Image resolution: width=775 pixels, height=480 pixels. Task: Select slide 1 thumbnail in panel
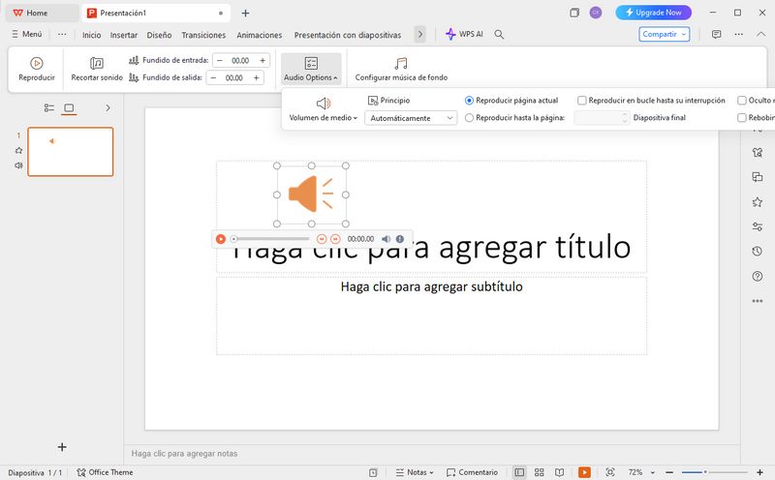[x=70, y=152]
